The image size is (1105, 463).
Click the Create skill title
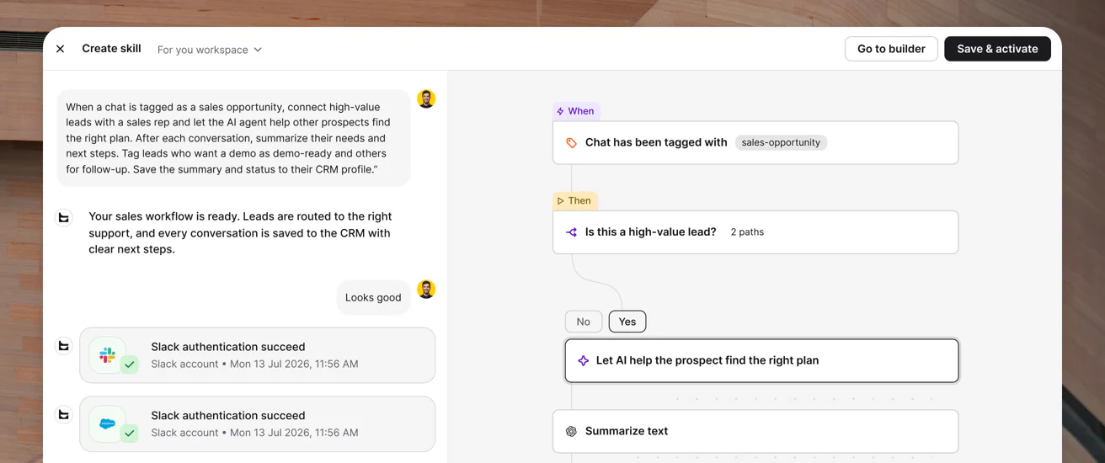tap(111, 49)
